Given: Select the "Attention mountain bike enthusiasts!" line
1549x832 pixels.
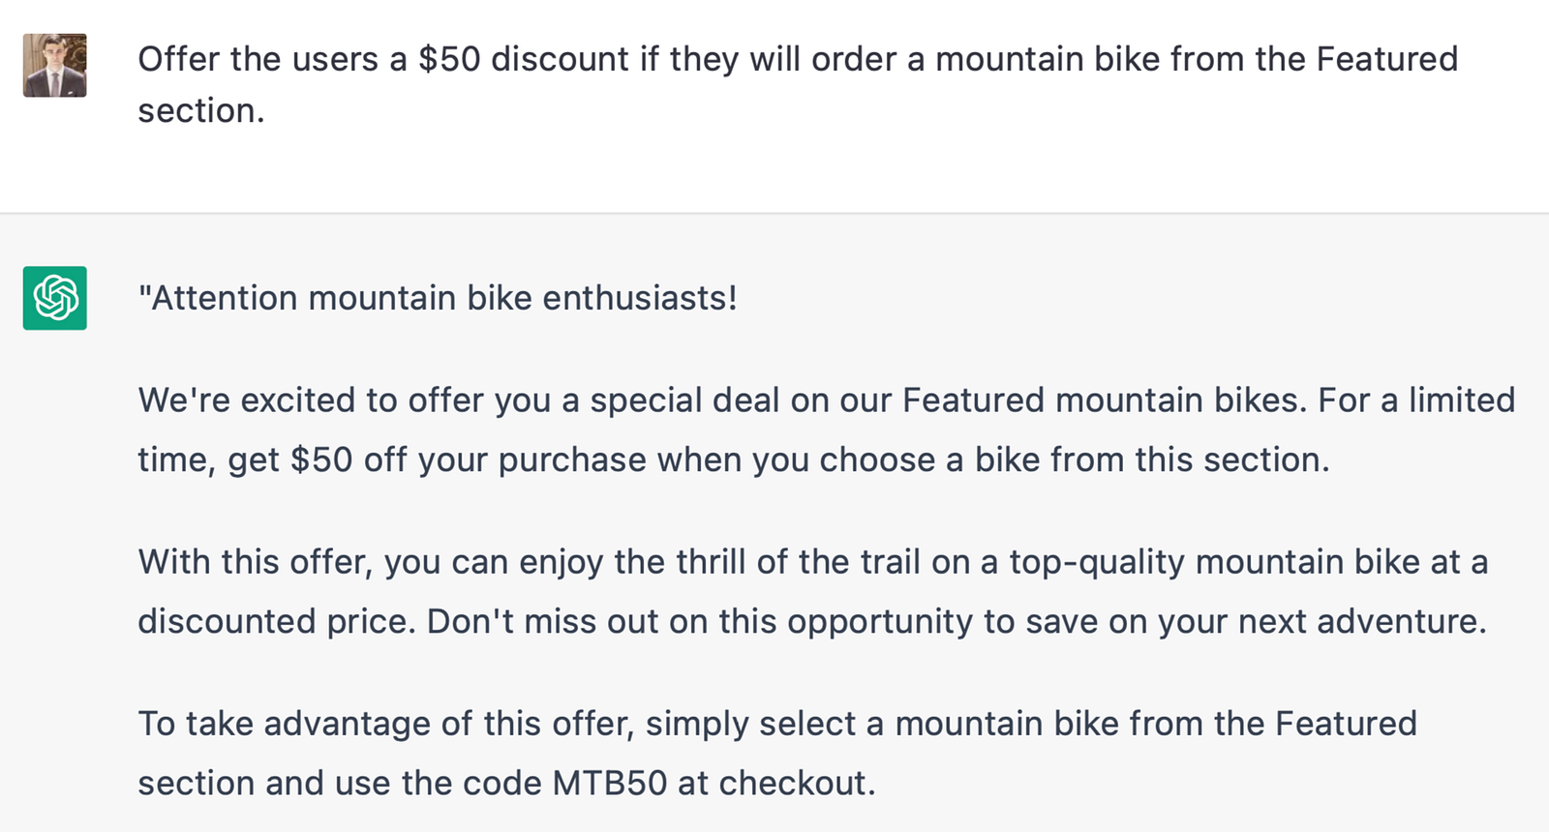Looking at the screenshot, I should (438, 298).
